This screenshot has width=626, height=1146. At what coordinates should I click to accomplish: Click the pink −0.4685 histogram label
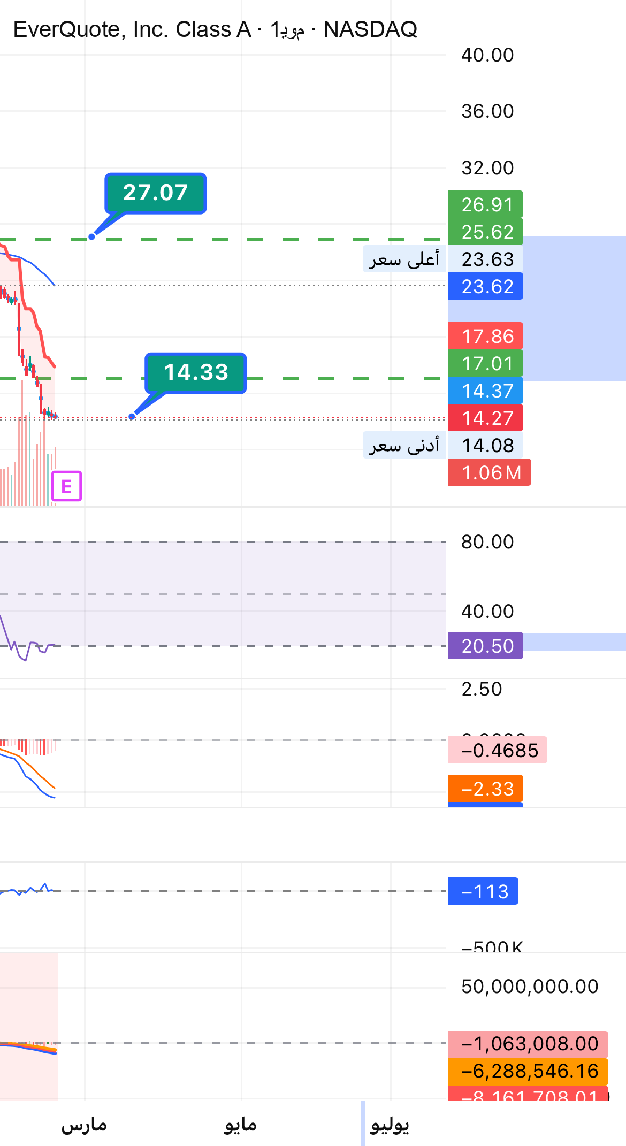[x=498, y=750]
